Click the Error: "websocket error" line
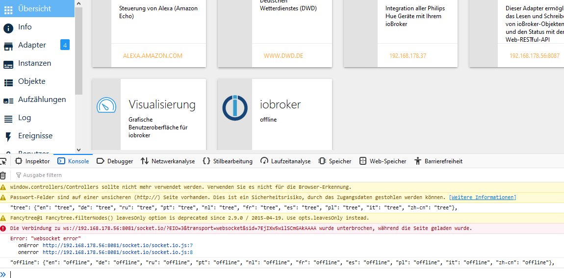 [46, 238]
